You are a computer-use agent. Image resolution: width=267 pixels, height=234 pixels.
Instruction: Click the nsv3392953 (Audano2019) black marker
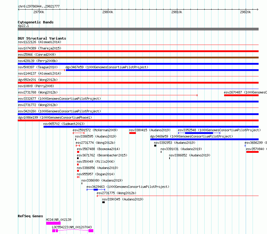pos(155,146)
